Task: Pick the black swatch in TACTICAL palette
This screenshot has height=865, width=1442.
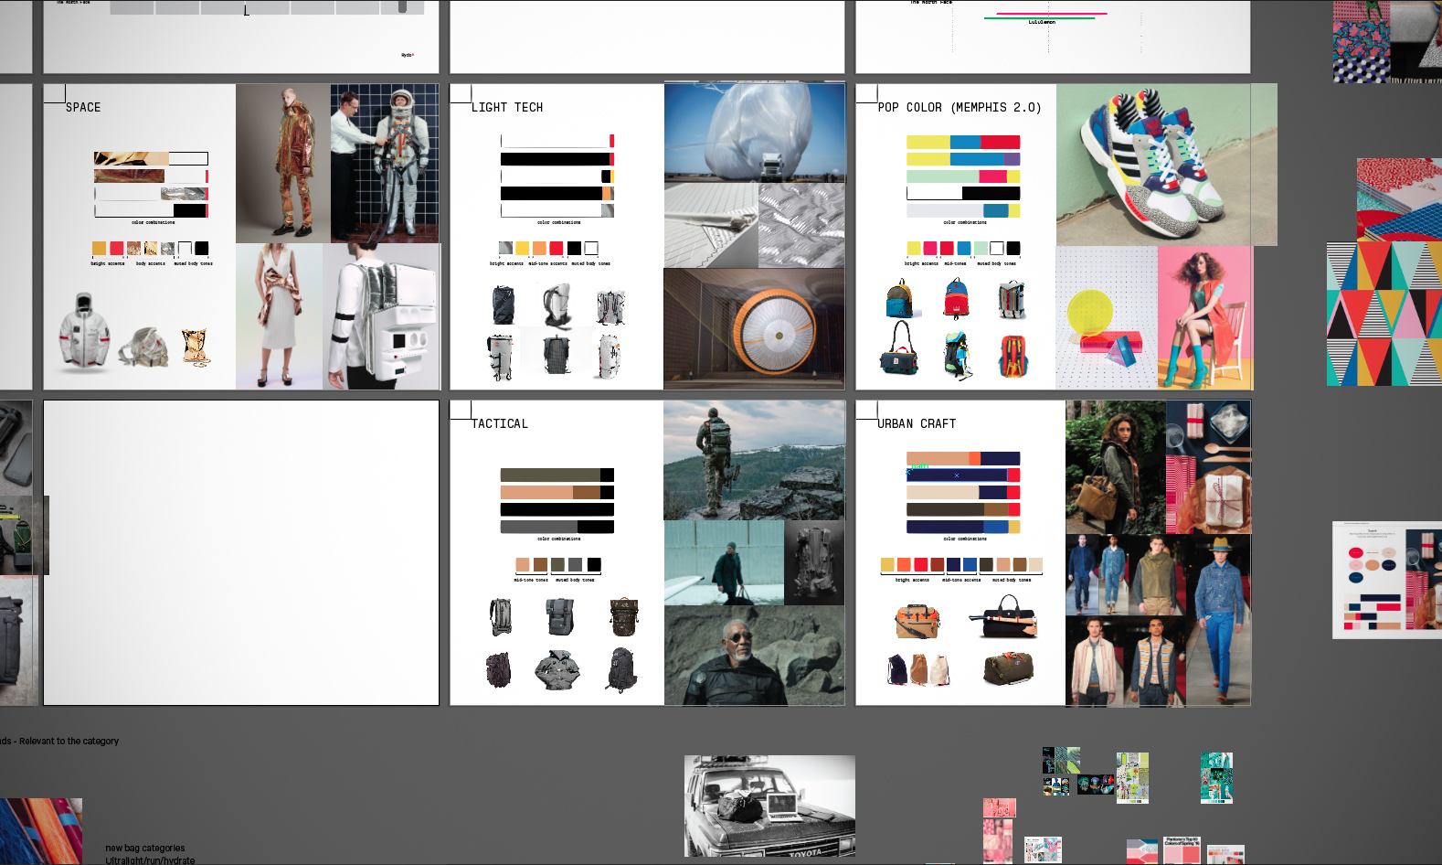Action: tap(594, 564)
